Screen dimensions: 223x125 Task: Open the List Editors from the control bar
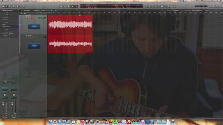tap(210, 6)
